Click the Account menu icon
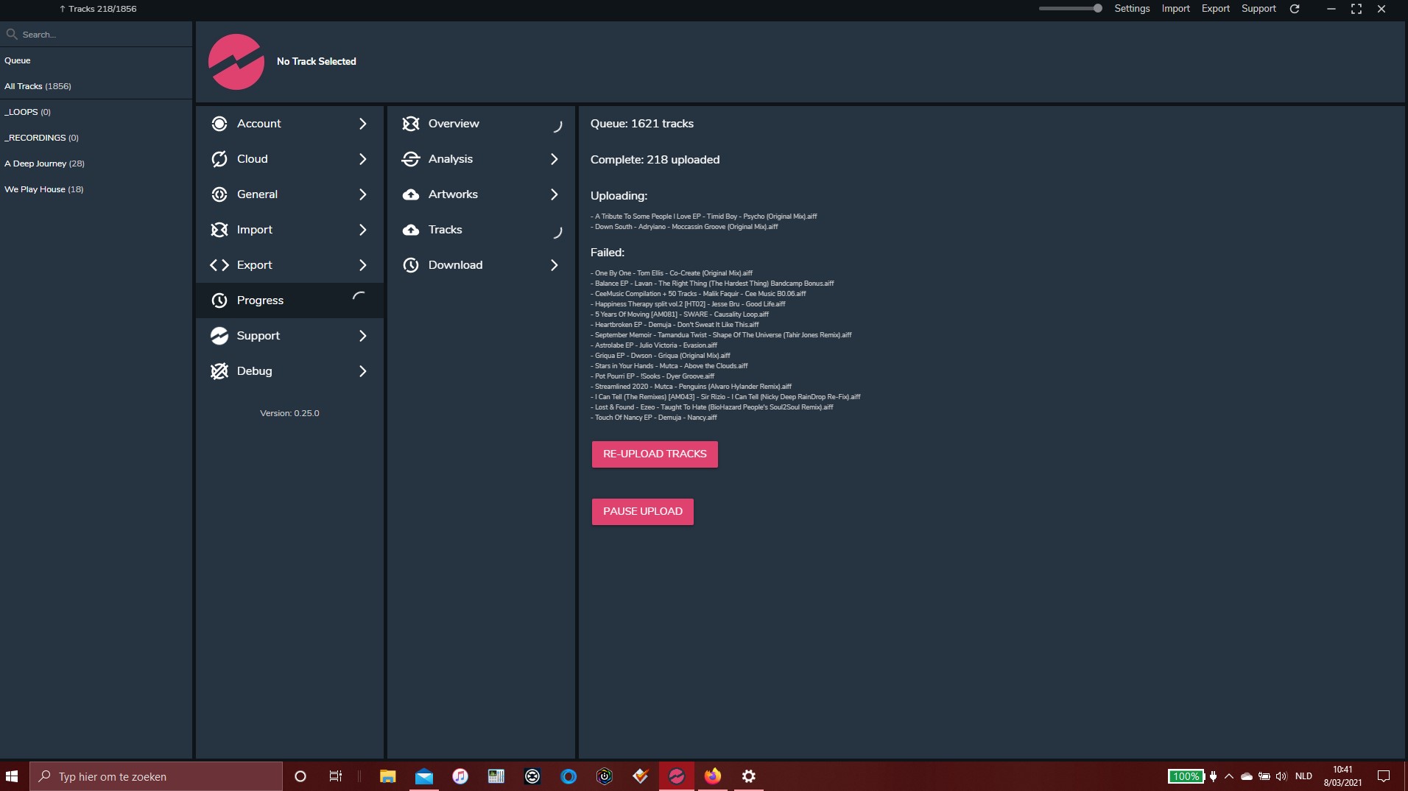This screenshot has width=1408, height=791. (x=219, y=124)
